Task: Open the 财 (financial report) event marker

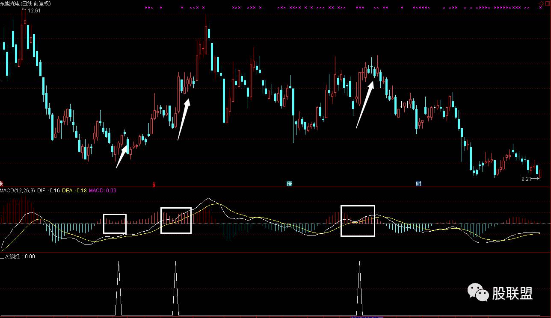Action: tap(418, 184)
